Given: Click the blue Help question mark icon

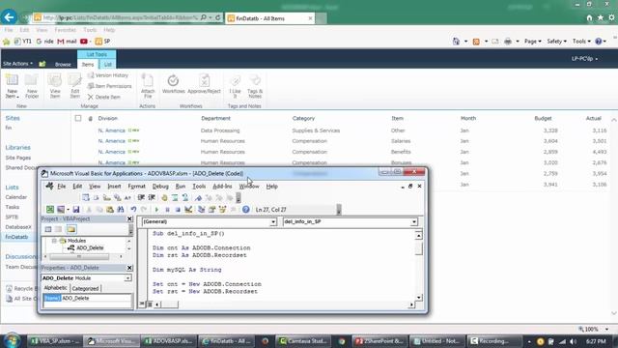Looking at the screenshot, I should (x=246, y=210).
